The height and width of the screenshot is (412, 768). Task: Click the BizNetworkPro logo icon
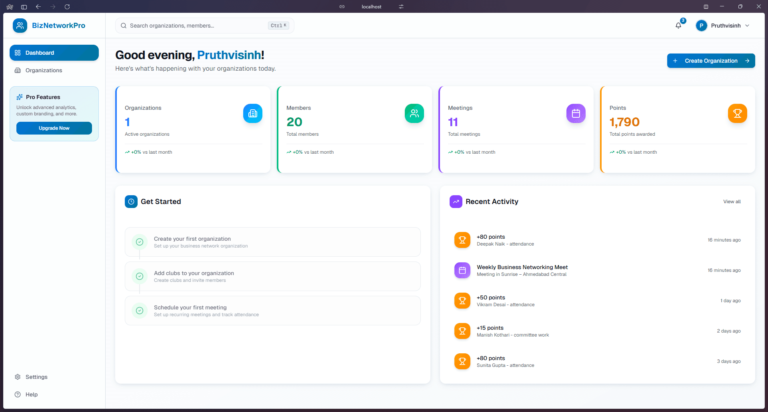point(20,25)
